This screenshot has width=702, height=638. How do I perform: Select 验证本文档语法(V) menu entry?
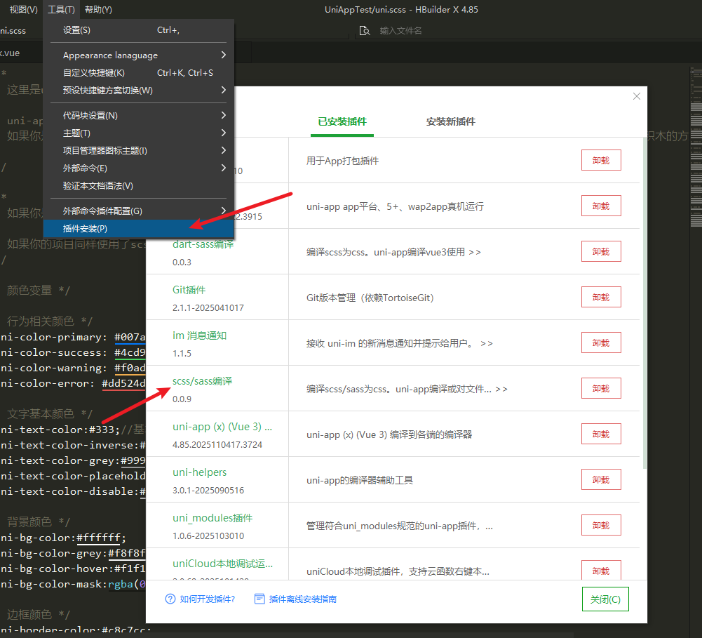138,185
